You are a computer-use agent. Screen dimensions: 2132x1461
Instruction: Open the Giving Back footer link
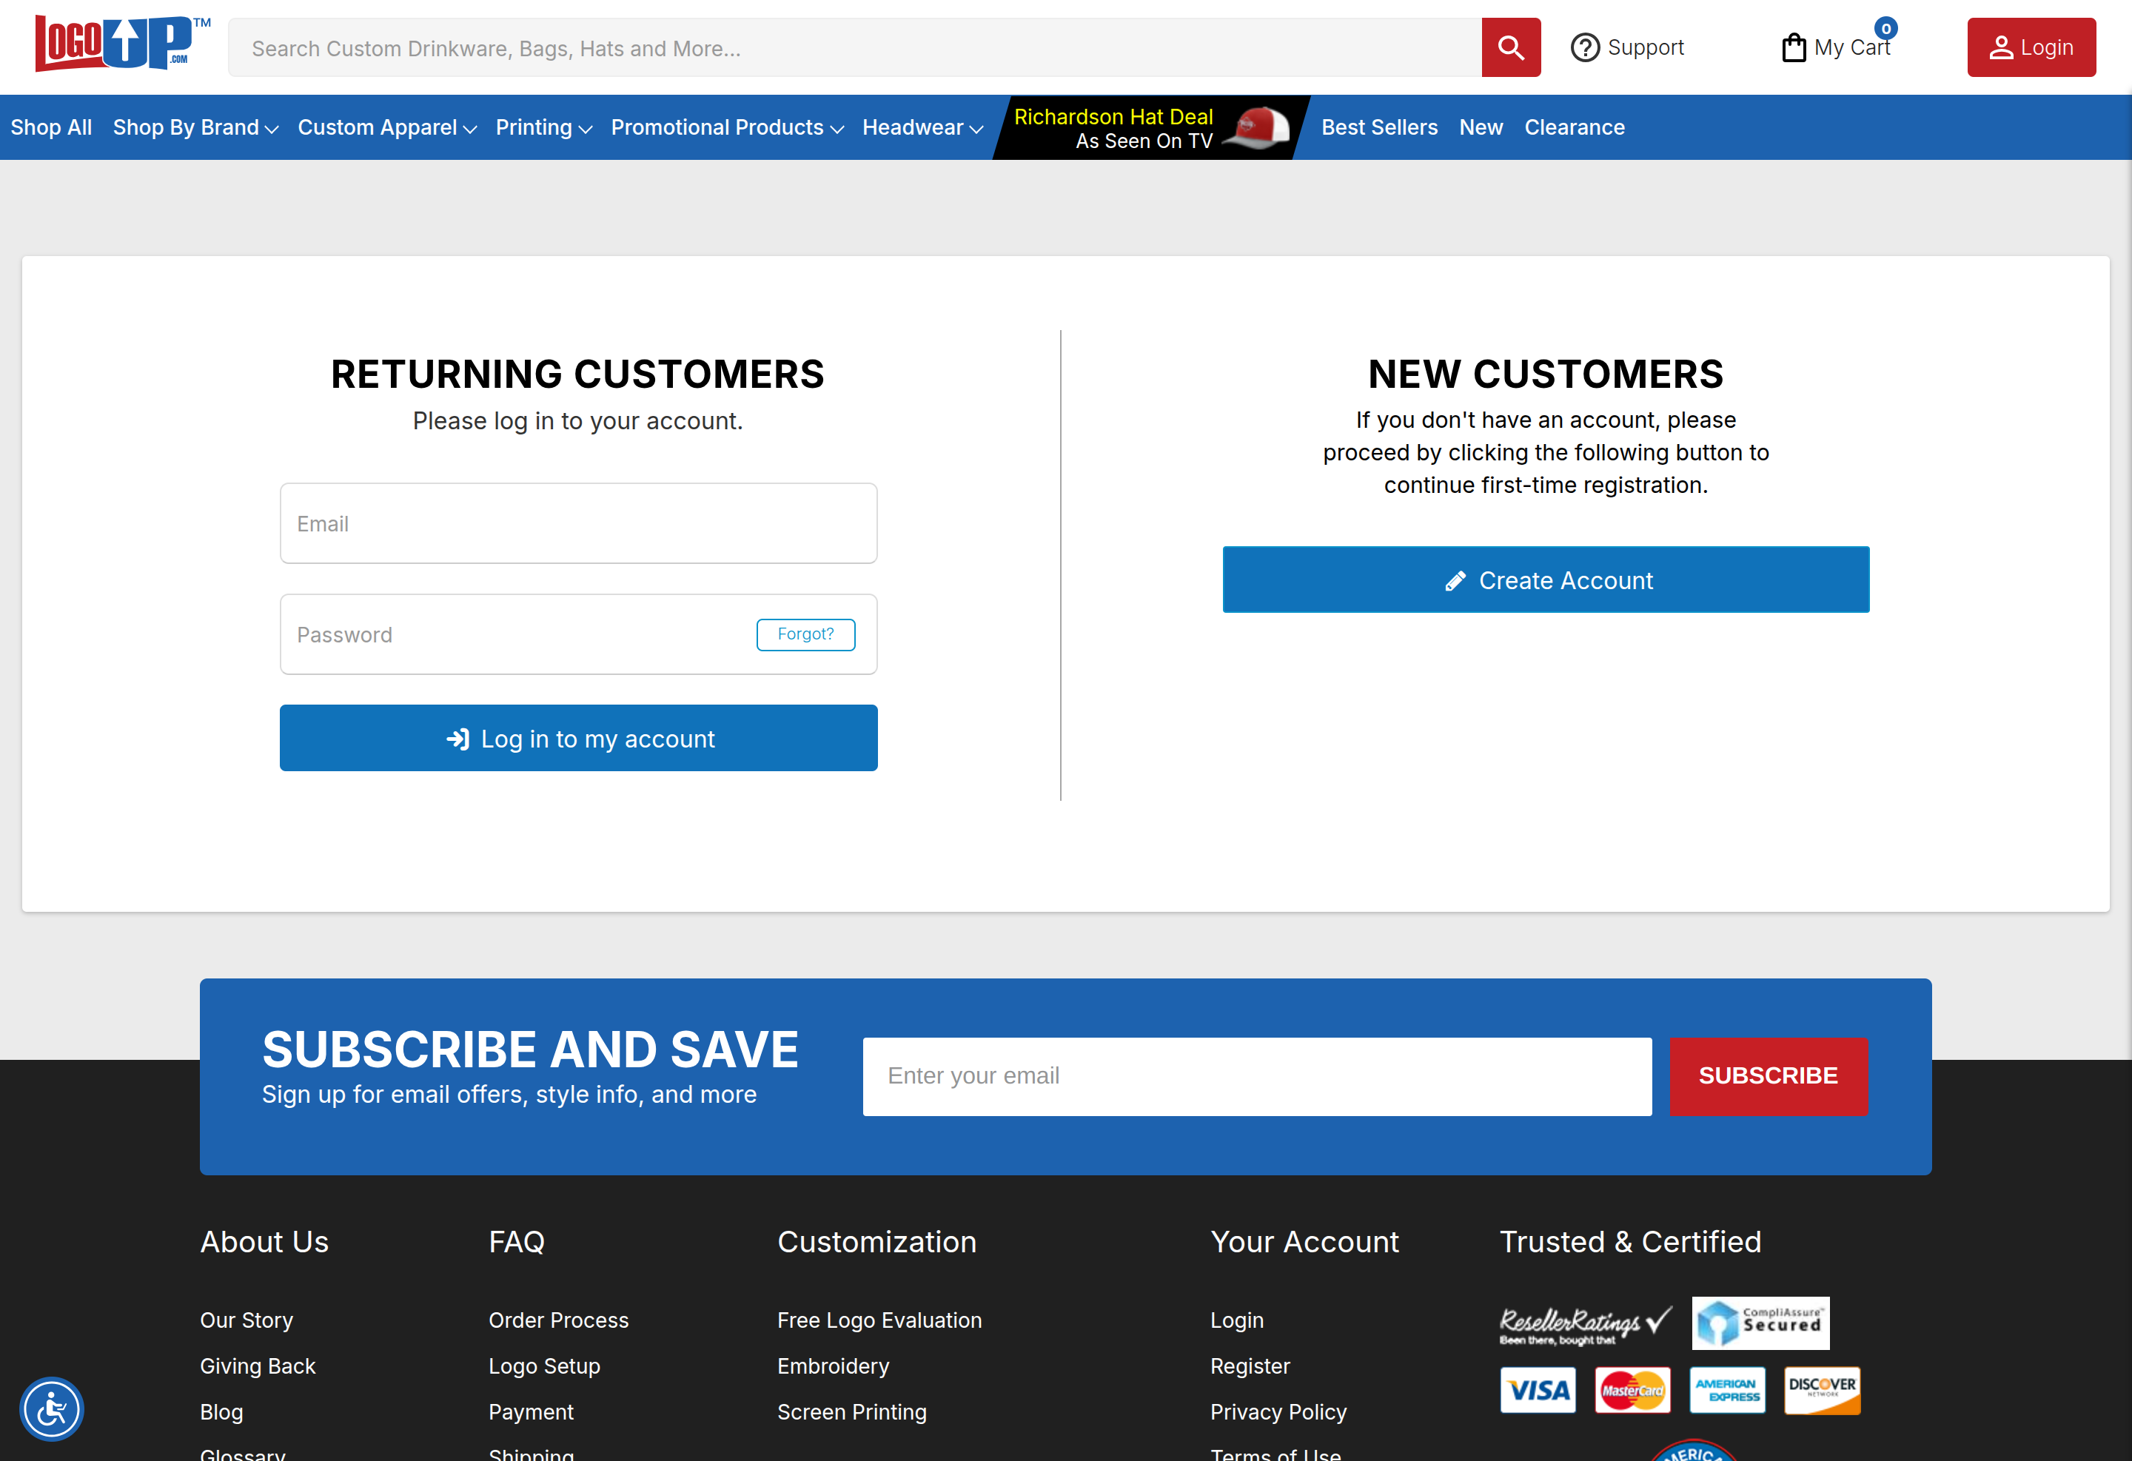(258, 1366)
